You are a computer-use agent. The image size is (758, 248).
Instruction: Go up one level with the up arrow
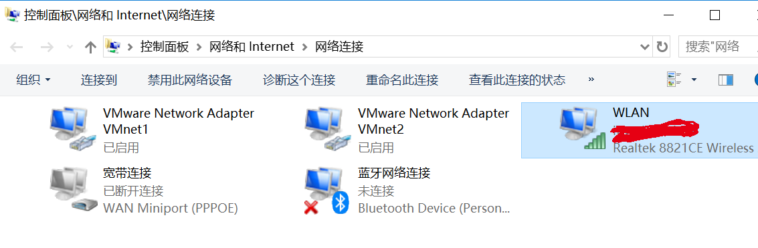coord(90,47)
